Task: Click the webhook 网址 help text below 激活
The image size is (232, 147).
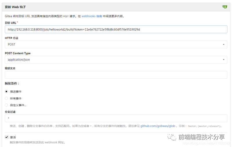Action: click(38, 142)
